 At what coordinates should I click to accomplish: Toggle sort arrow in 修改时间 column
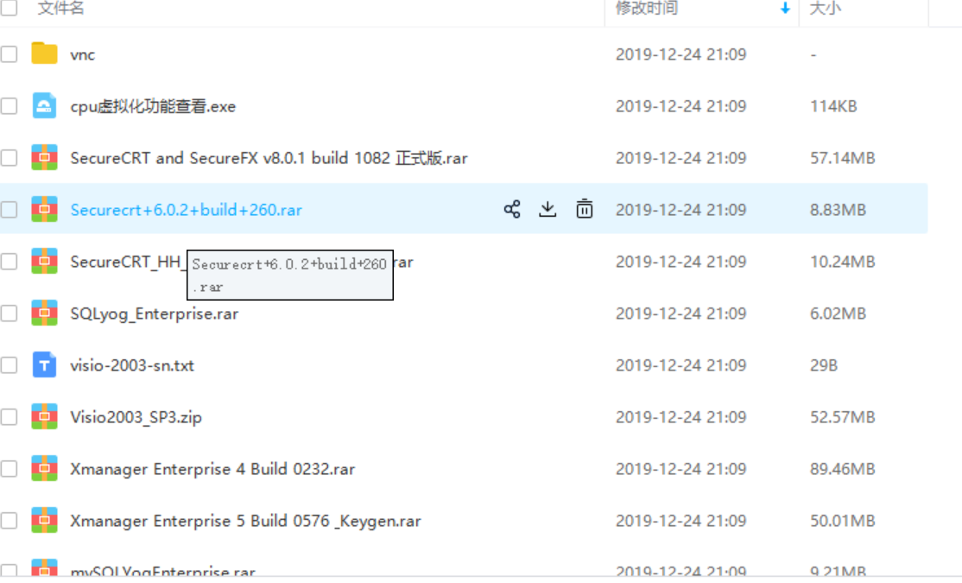[x=785, y=8]
